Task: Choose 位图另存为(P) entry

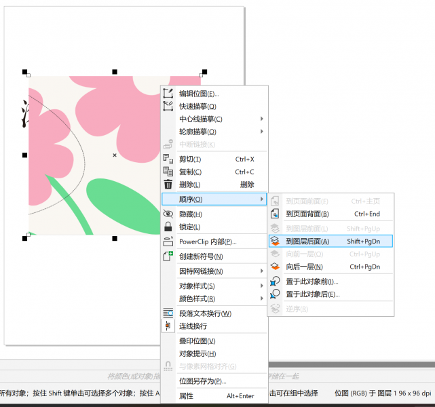Action: 214,381
